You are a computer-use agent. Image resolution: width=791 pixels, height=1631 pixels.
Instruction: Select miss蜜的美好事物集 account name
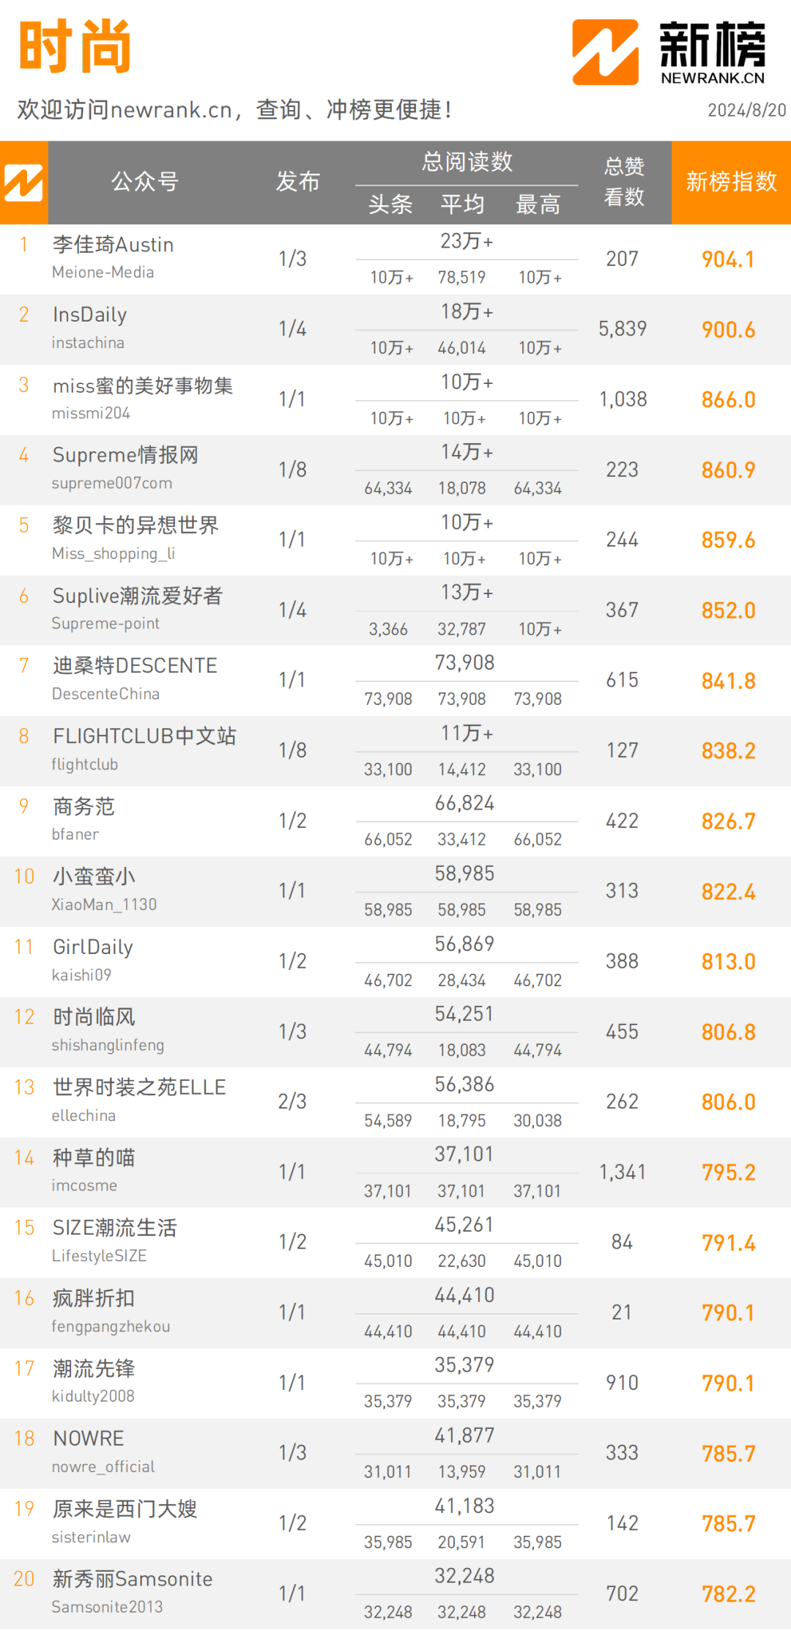coord(143,385)
